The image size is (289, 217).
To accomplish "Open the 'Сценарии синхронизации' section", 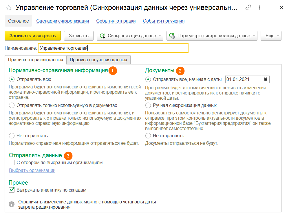I will point(62,21).
